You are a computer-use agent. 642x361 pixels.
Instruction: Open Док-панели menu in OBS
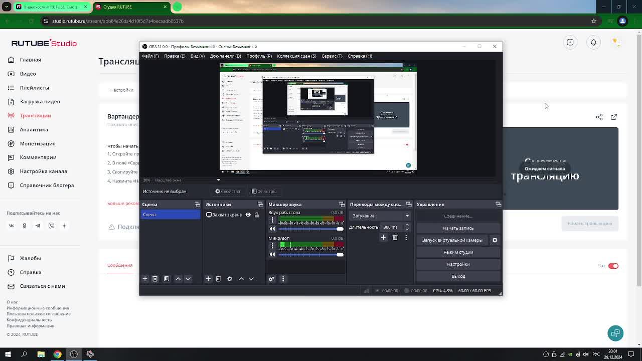(225, 56)
